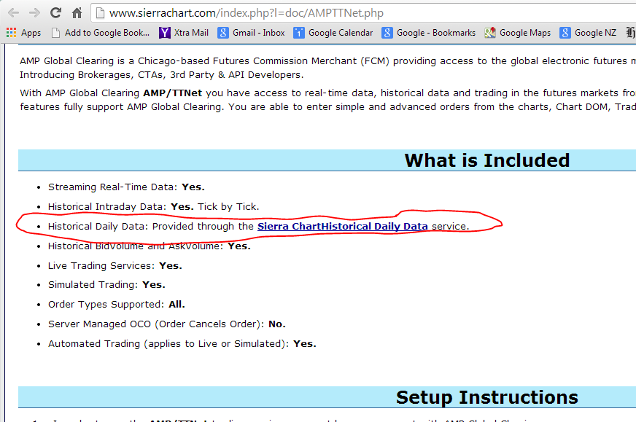Click the Simulated Trading: Yes line
This screenshot has width=636, height=422.
point(106,285)
